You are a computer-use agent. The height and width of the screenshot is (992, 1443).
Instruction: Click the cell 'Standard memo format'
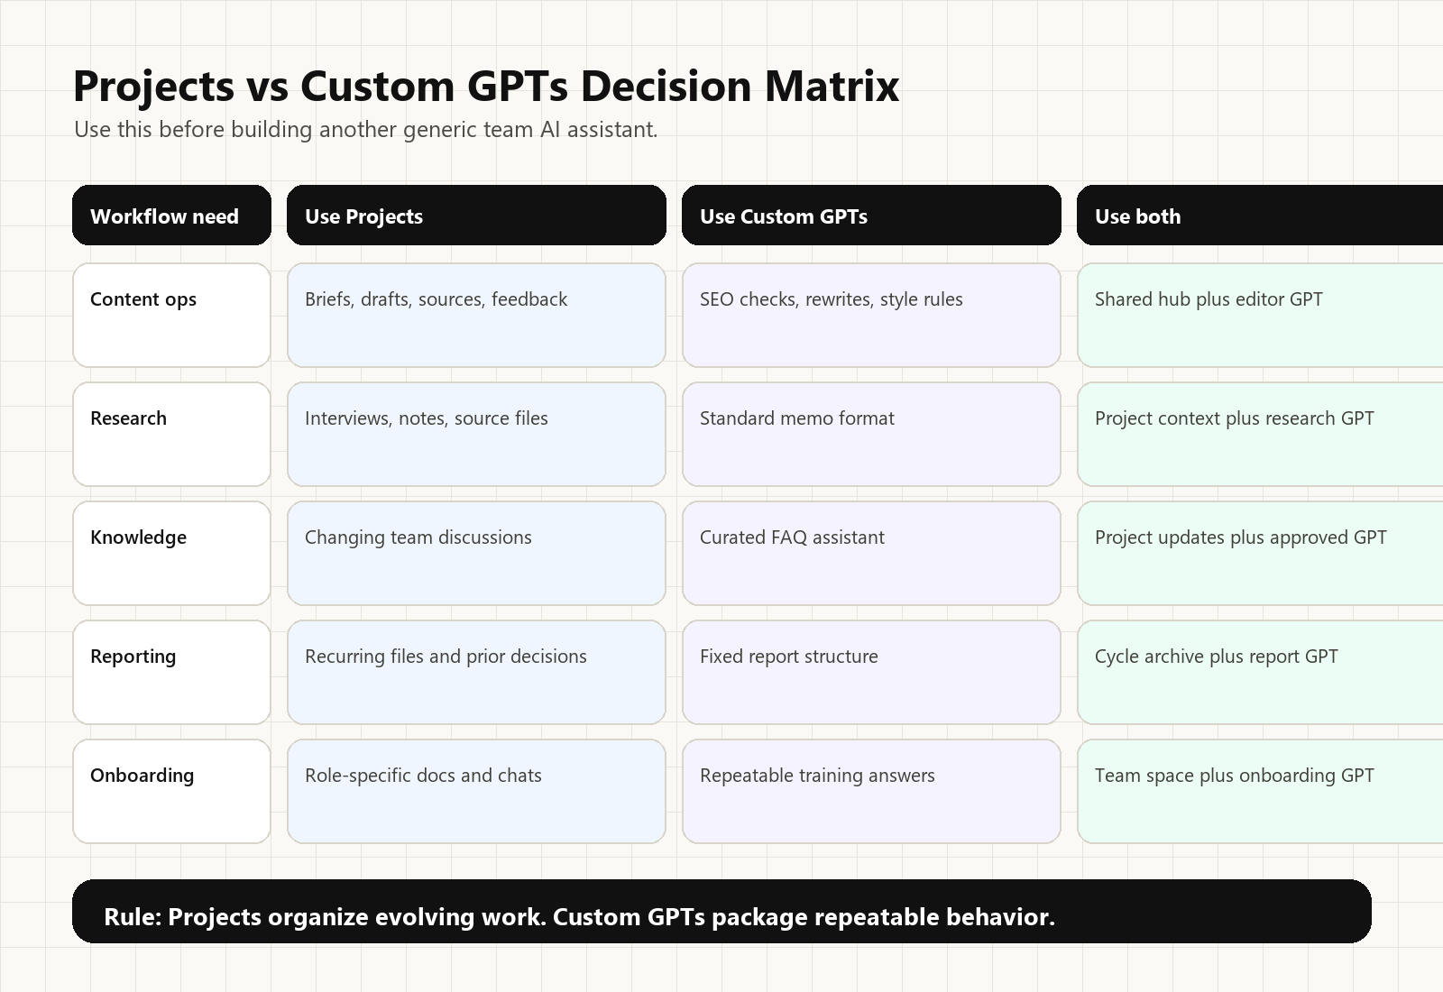871,434
